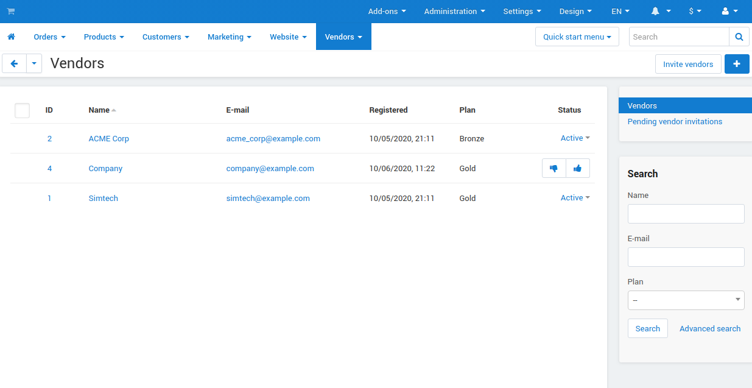Screen dimensions: 752x388
Task: Open the currency $ dropdown
Action: pyautogui.click(x=695, y=11)
